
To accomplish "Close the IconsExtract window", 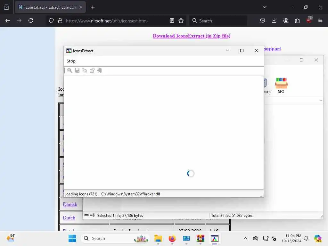I will click(x=257, y=51).
